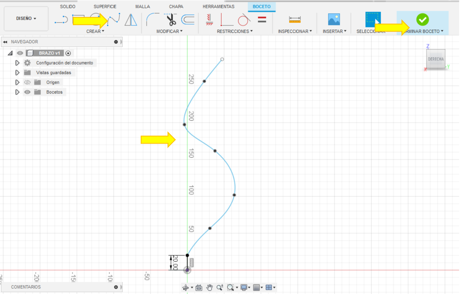This screenshot has height=294, width=460.
Task: Pick the Trim scissors tool
Action: pos(171,20)
